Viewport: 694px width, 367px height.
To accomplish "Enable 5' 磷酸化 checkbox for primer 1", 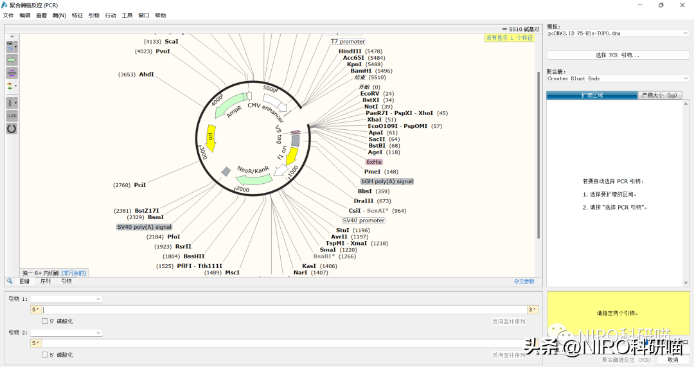I will coord(45,321).
